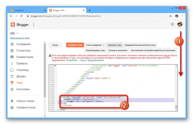The width and height of the screenshot is (193, 125).
Task: Reload the current page
Action: point(21,16)
